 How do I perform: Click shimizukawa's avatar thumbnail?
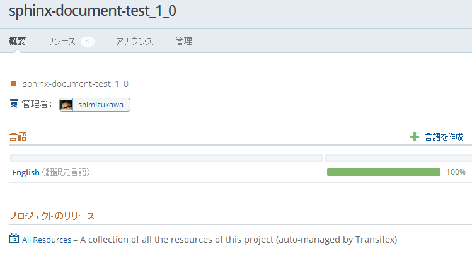click(66, 105)
